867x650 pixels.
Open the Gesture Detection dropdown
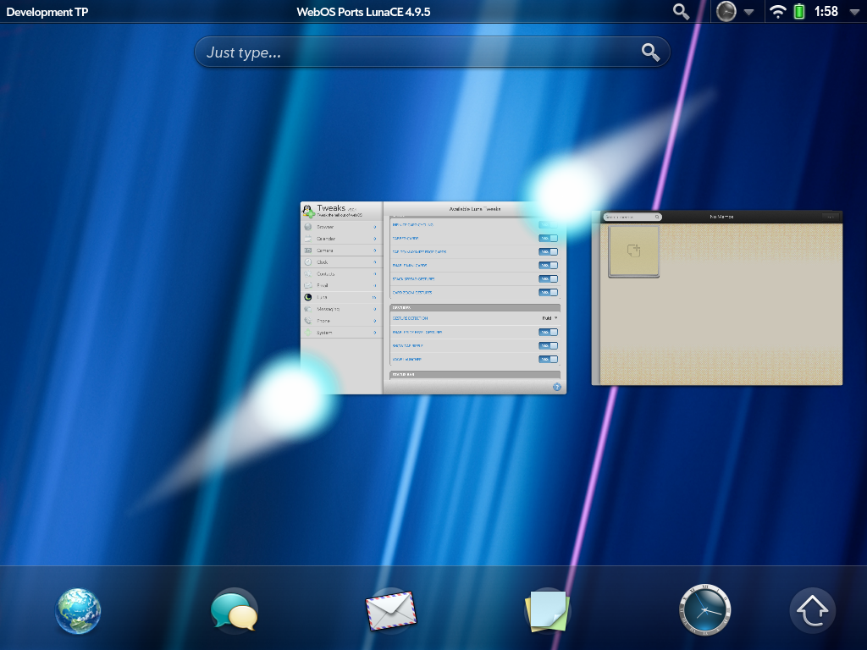549,318
